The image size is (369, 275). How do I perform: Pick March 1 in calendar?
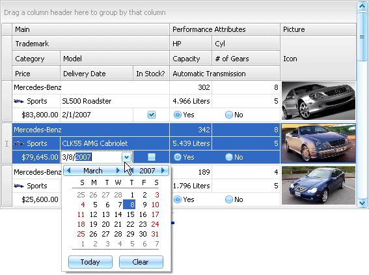132,195
